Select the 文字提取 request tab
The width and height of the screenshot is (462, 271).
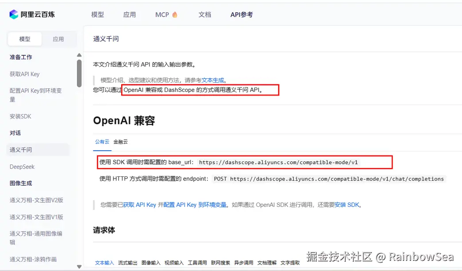click(x=290, y=263)
